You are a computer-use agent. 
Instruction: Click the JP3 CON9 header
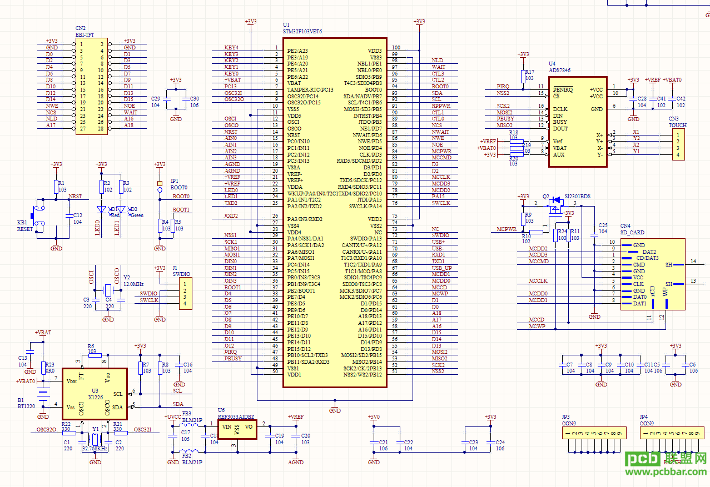(593, 433)
